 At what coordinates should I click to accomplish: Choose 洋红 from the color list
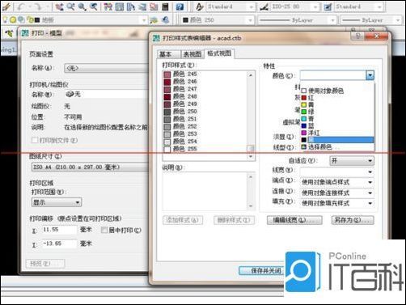tap(337, 133)
